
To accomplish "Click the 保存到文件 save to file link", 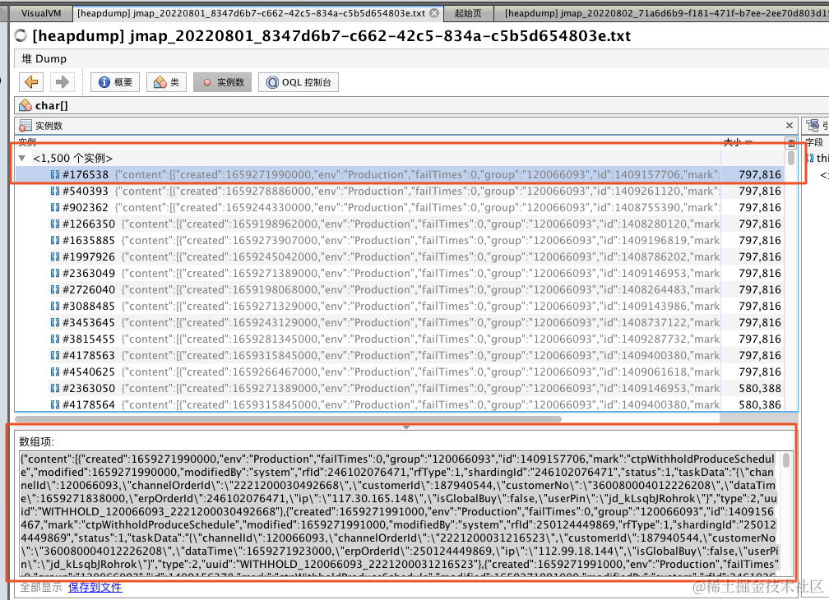I will pos(95,587).
